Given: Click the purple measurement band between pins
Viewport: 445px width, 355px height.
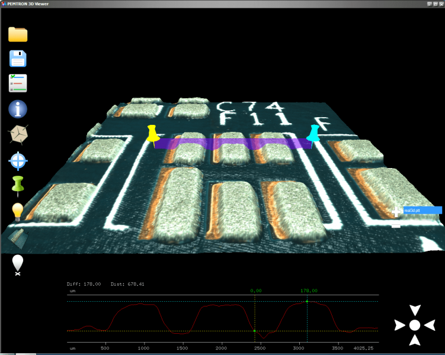Looking at the screenshot, I should 231,143.
